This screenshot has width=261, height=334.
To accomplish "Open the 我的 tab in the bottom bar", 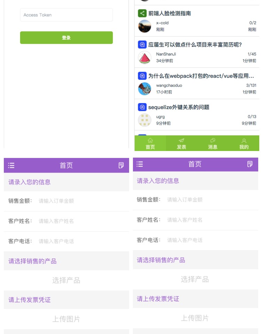I will pos(244,143).
